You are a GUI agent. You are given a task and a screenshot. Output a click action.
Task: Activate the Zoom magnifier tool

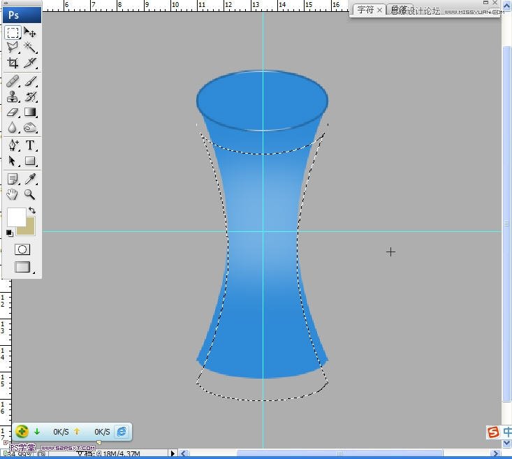[30, 195]
